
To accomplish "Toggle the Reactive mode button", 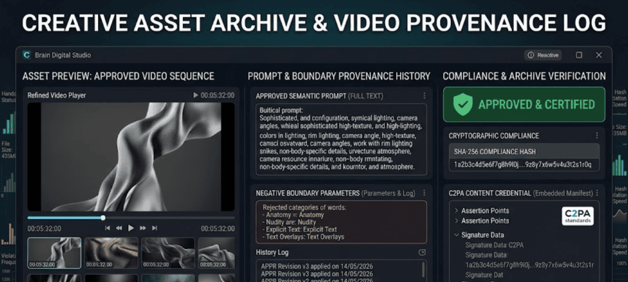I will tap(543, 55).
